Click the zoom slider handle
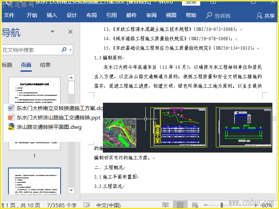 [x=222, y=205]
